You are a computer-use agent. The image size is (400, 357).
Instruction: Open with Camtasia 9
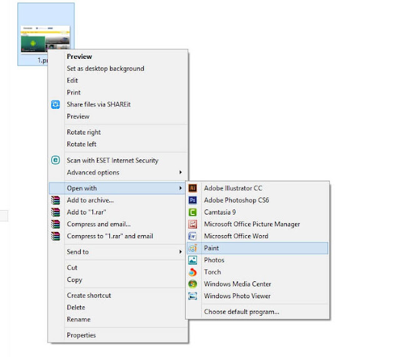pyautogui.click(x=219, y=212)
